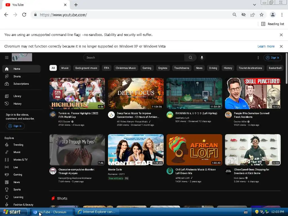Focus the YouTube search field
This screenshot has width=288, height=216.
click(134, 57)
